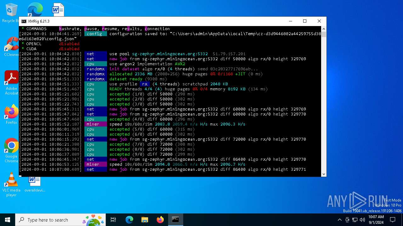The width and height of the screenshot is (403, 226).
Task: Click the 'miner' tag at timestamp 10:06:53.125
Action: click(x=95, y=164)
